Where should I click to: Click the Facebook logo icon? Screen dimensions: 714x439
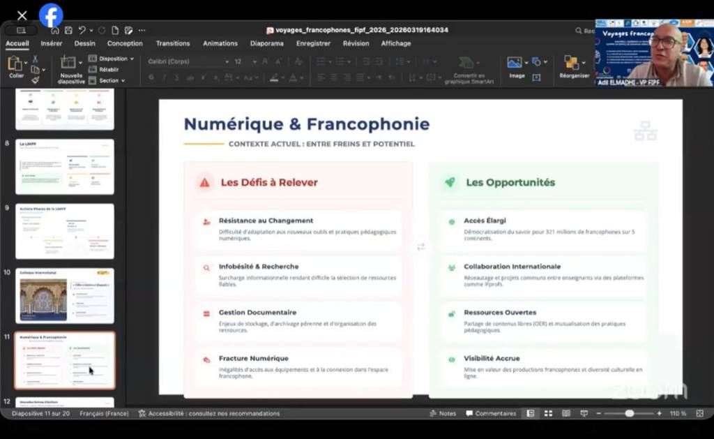(x=51, y=15)
